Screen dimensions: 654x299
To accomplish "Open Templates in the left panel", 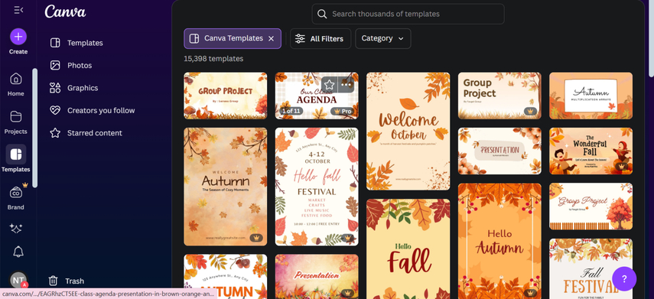I will [x=85, y=43].
